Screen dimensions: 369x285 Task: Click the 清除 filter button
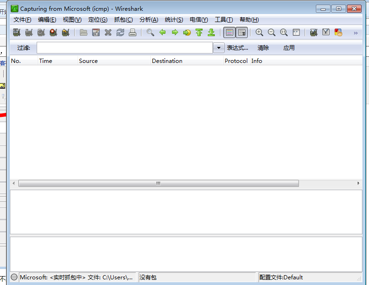[263, 48]
